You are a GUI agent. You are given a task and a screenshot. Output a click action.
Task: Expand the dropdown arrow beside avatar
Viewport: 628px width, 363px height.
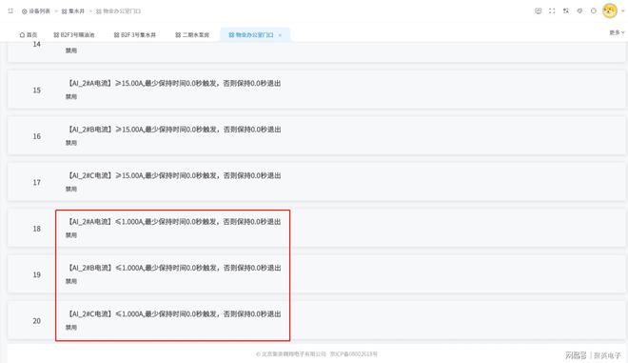click(x=622, y=11)
